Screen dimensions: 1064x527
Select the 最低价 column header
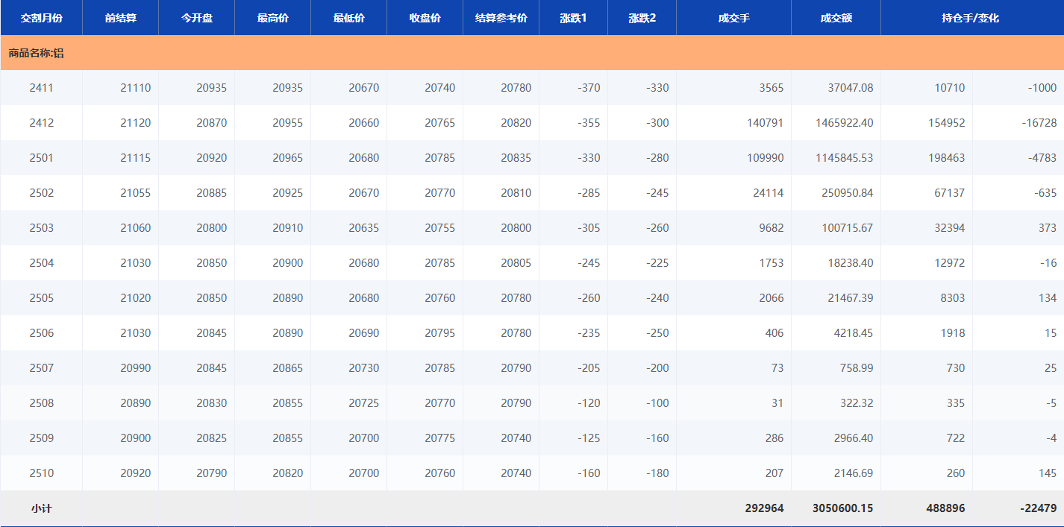[x=348, y=18]
